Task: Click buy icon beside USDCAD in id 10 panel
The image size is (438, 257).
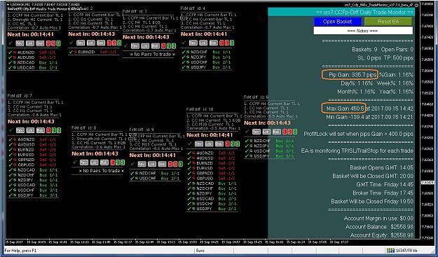Action: pyautogui.click(x=193, y=199)
